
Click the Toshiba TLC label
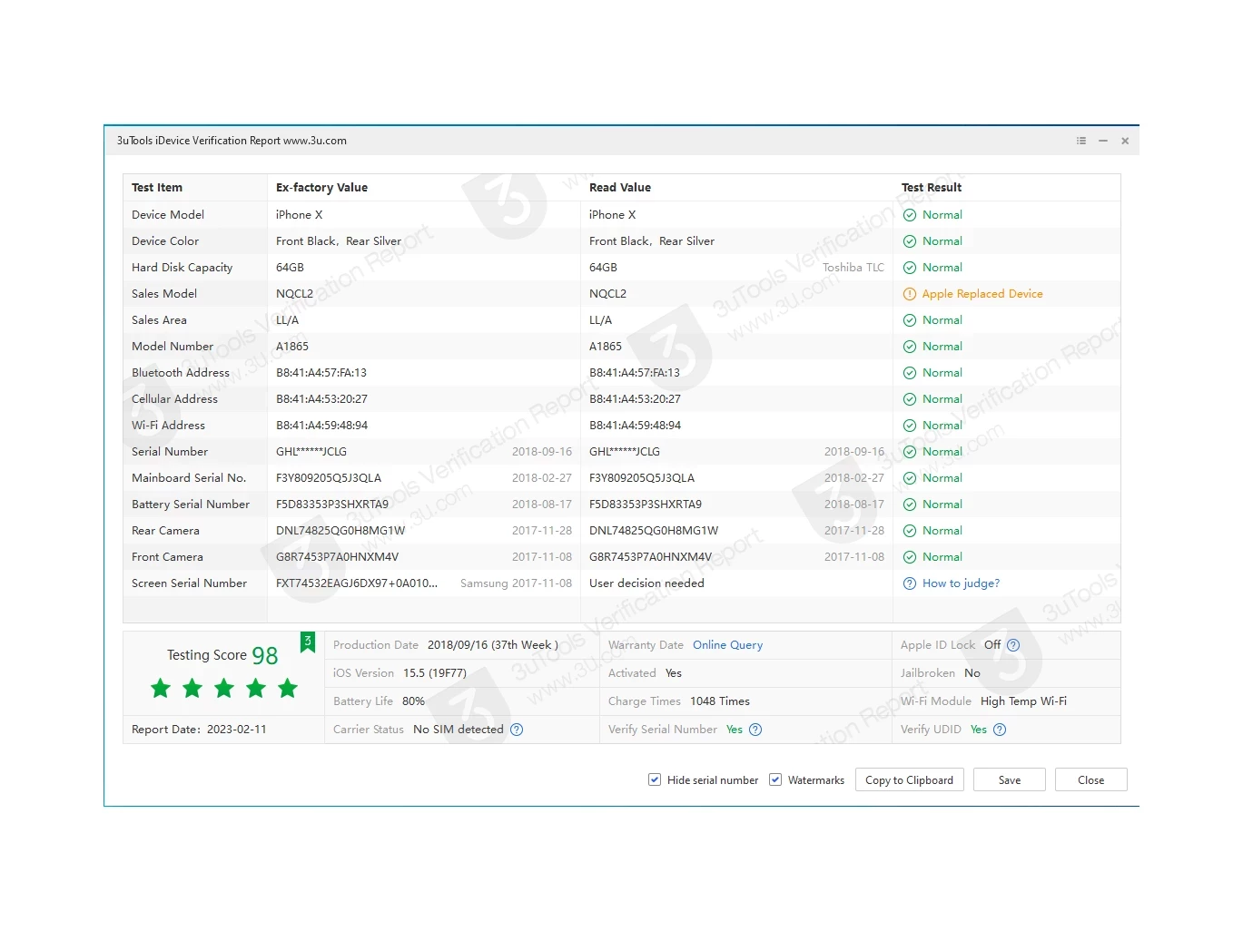(x=853, y=268)
